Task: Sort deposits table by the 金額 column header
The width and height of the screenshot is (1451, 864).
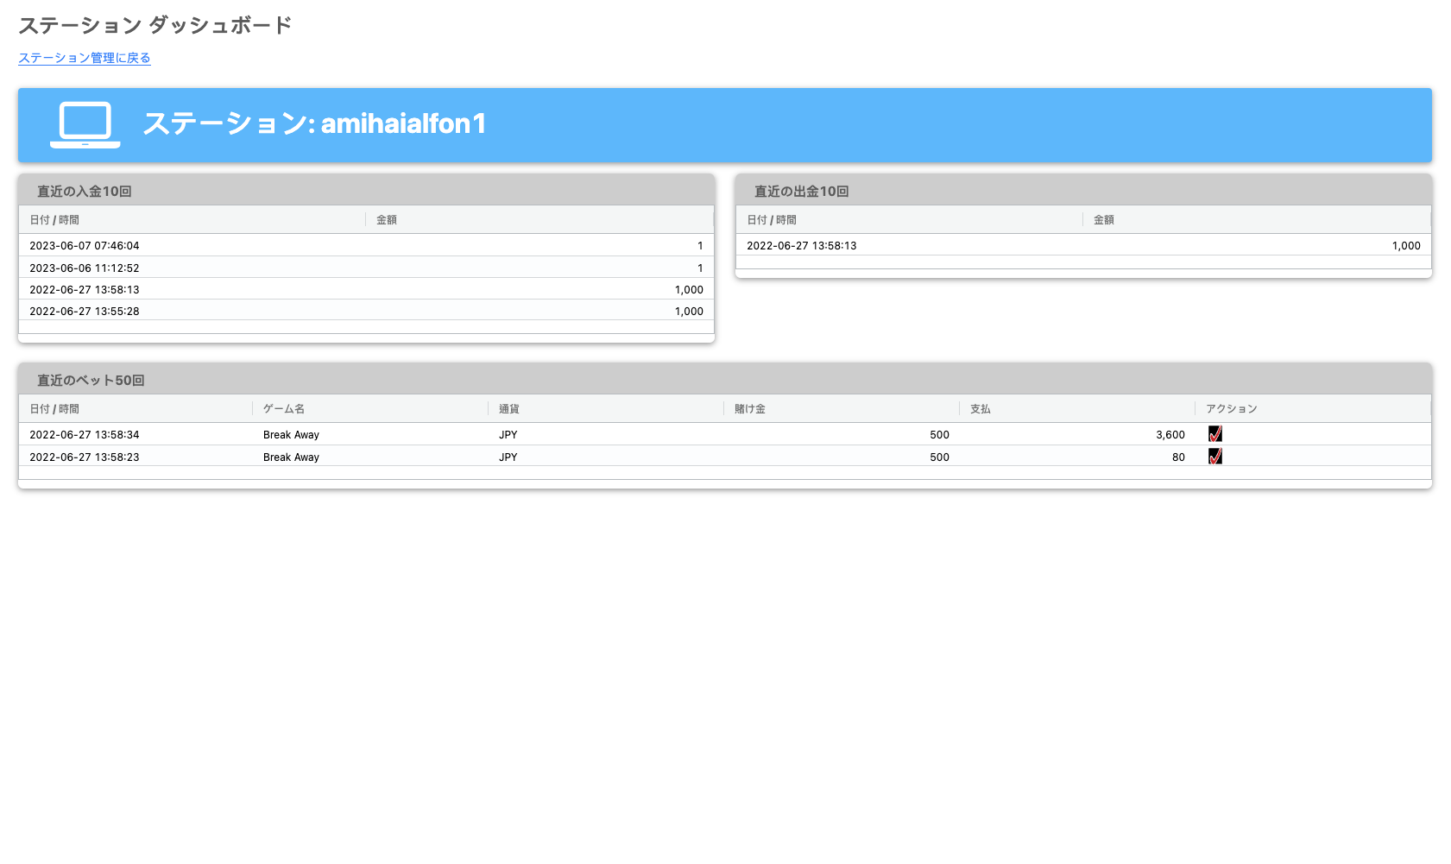Action: pyautogui.click(x=387, y=220)
